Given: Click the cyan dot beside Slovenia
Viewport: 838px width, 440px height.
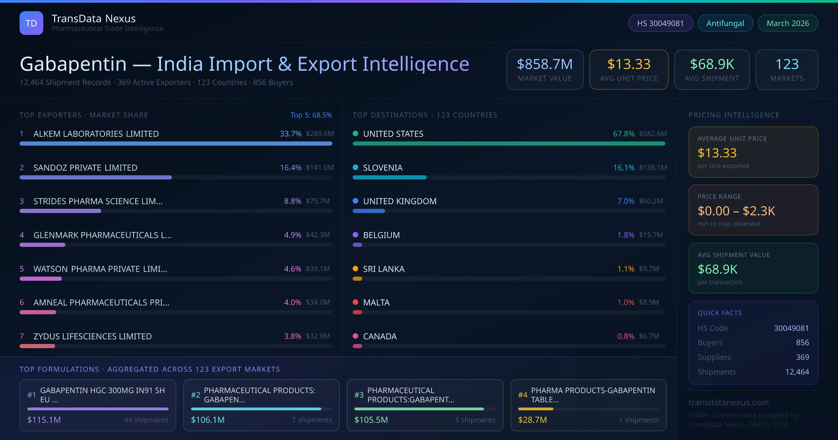Looking at the screenshot, I should pyautogui.click(x=355, y=167).
